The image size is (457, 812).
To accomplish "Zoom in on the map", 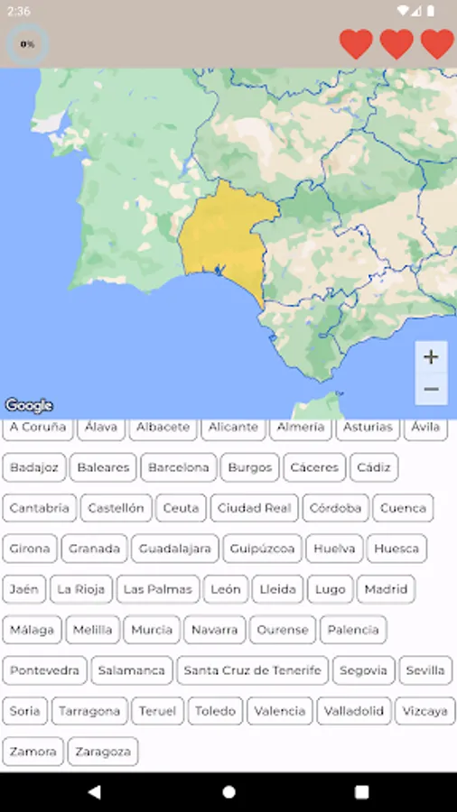I will click(431, 357).
